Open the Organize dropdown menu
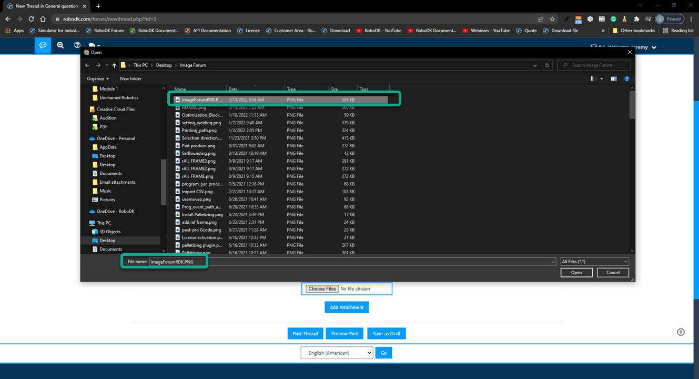This screenshot has height=379, width=699. pyautogui.click(x=98, y=78)
